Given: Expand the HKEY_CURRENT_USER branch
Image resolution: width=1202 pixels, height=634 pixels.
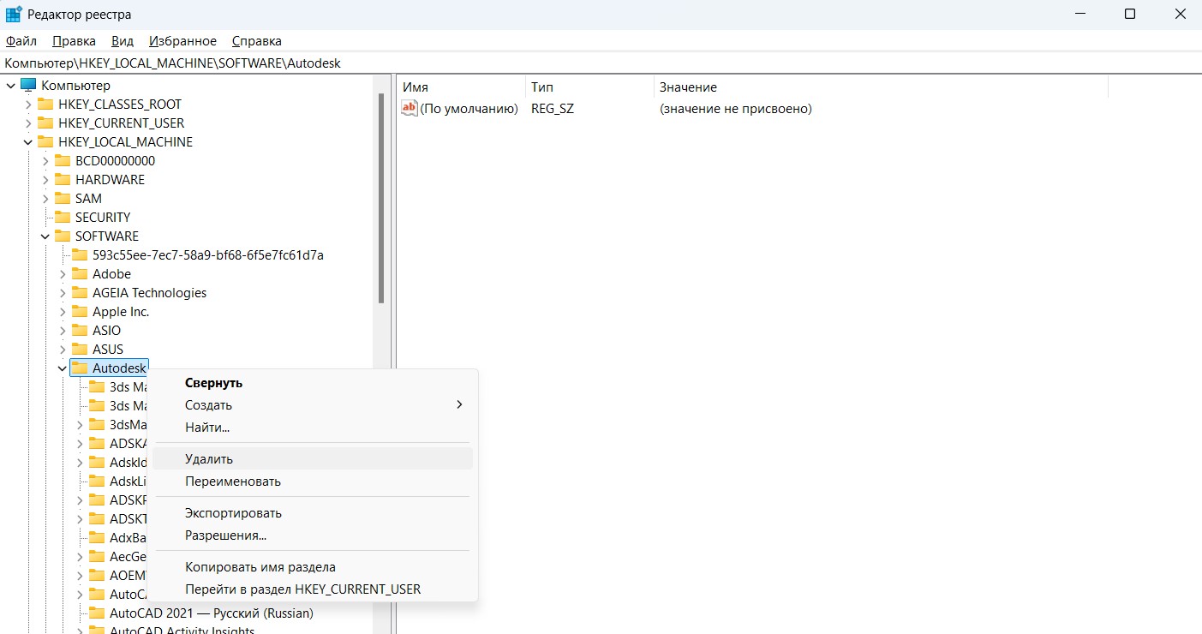Looking at the screenshot, I should pyautogui.click(x=28, y=123).
